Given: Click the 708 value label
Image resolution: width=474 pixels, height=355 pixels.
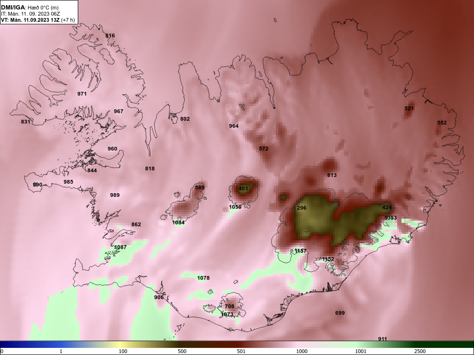Looking at the screenshot, I should point(229,306).
